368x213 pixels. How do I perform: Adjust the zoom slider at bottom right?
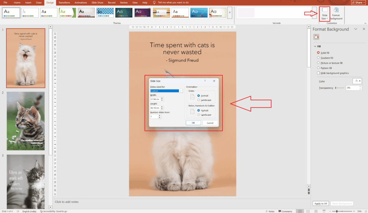tap(337, 211)
